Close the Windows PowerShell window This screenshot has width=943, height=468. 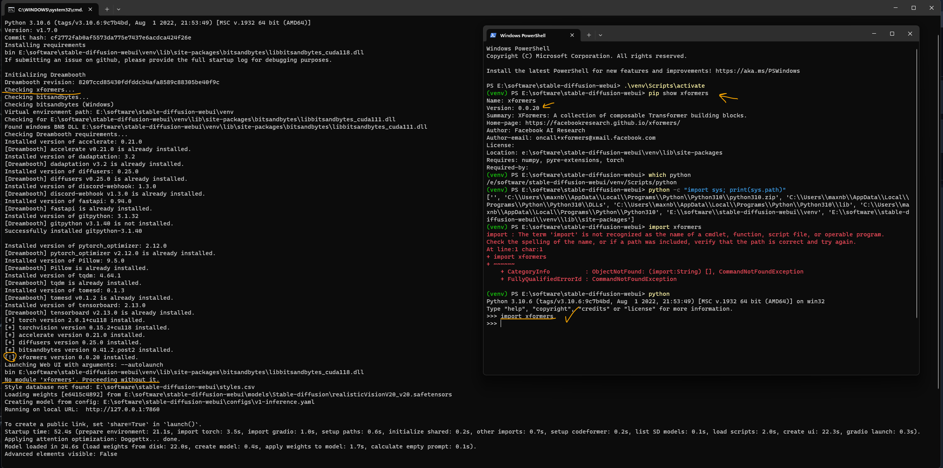click(x=910, y=34)
